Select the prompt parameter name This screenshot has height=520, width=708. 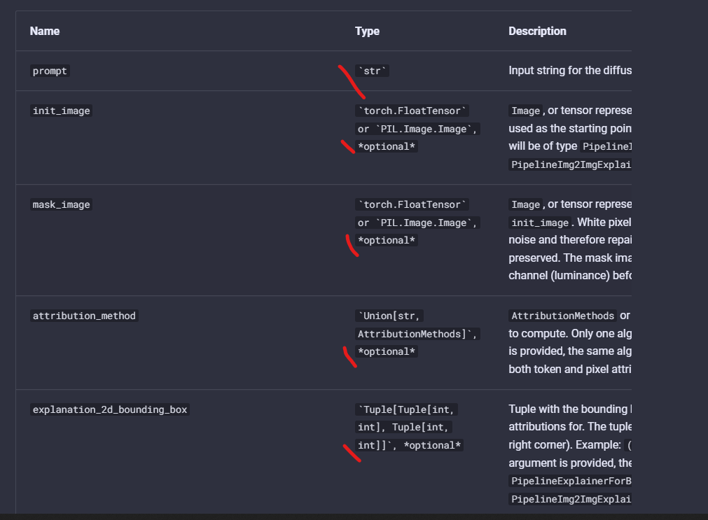pyautogui.click(x=50, y=71)
